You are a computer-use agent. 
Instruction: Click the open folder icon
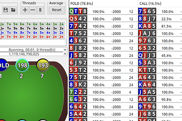pyautogui.click(x=13, y=10)
